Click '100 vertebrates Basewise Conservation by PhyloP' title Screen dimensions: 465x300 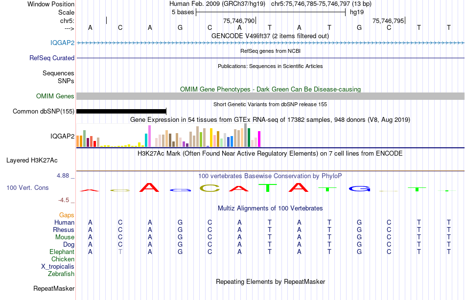click(270, 176)
